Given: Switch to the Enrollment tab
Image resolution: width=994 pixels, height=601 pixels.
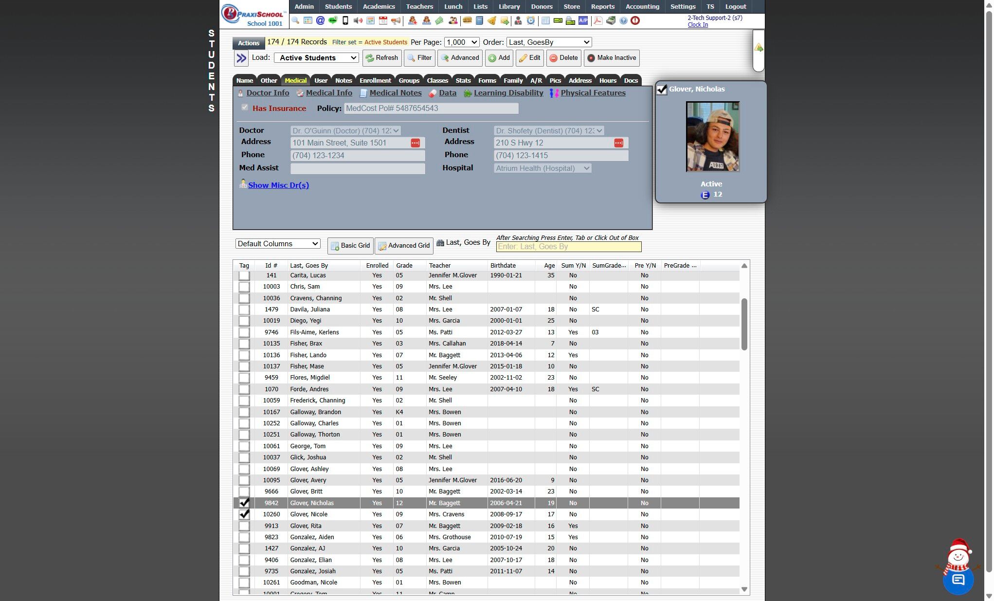Looking at the screenshot, I should [x=375, y=80].
